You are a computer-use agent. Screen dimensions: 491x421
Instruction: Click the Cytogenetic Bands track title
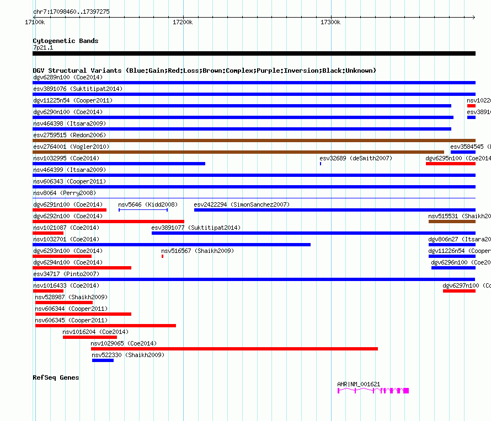(66, 41)
